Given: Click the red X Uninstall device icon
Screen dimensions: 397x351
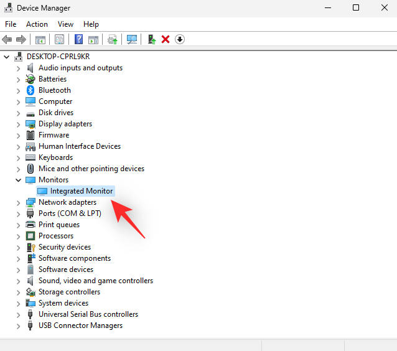Looking at the screenshot, I should 166,39.
